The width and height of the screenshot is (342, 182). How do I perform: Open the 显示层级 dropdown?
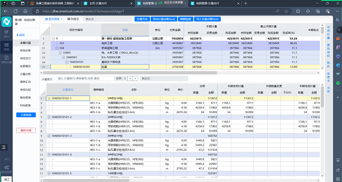[54, 19]
